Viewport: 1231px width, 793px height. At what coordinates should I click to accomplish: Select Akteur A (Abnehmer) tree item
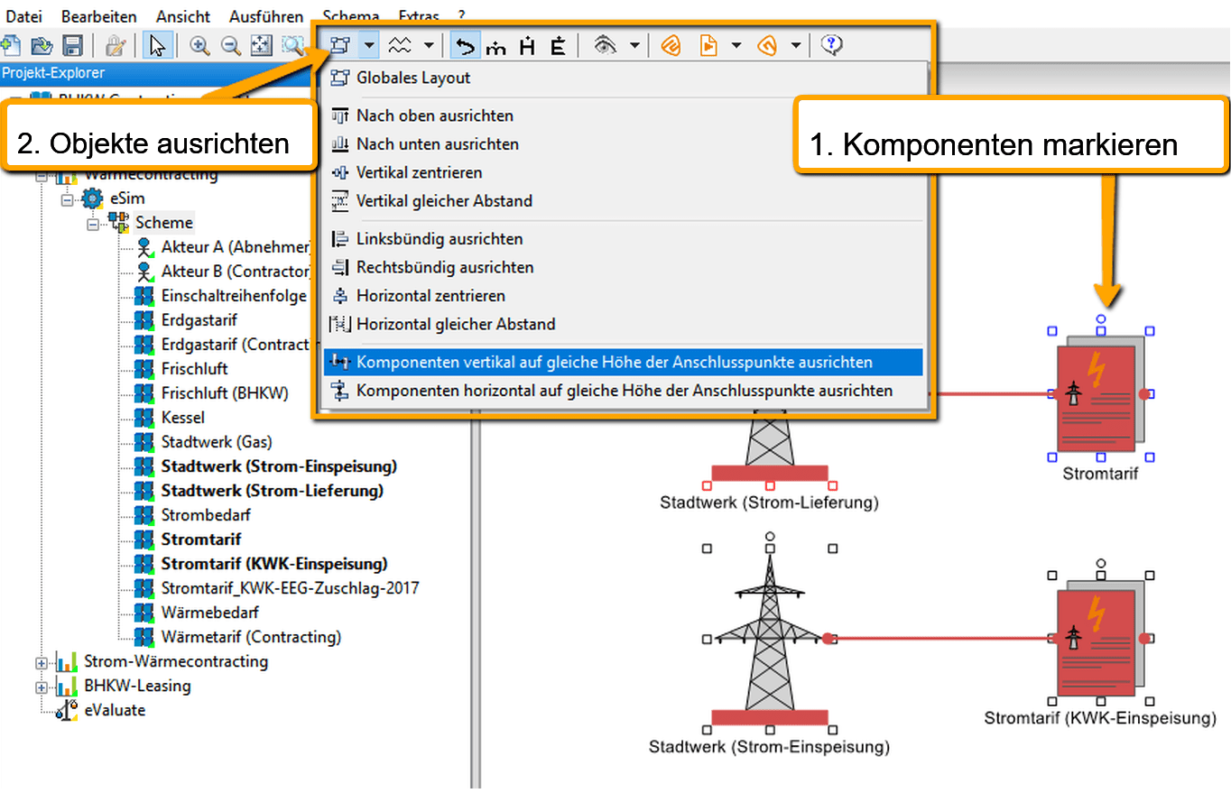click(236, 247)
